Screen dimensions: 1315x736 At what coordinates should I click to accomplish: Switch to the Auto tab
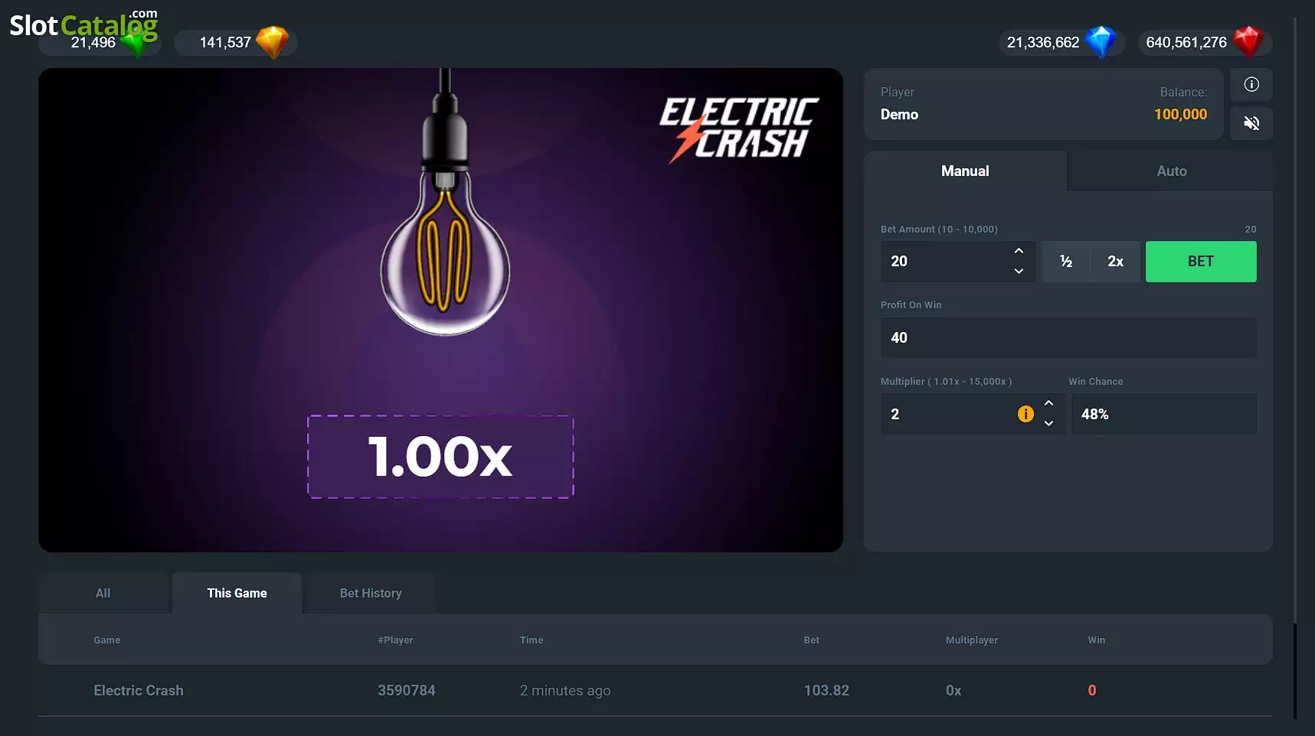(x=1171, y=171)
